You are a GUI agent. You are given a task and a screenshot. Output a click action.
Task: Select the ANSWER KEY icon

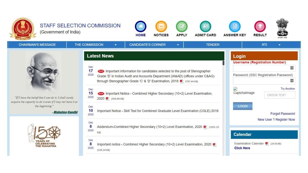coord(234,26)
